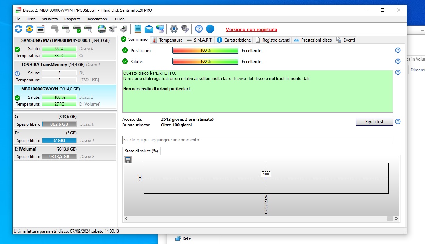This screenshot has height=244, width=425.
Task: Click the disk with green checkmark toolbar icon
Action: coord(77,29)
